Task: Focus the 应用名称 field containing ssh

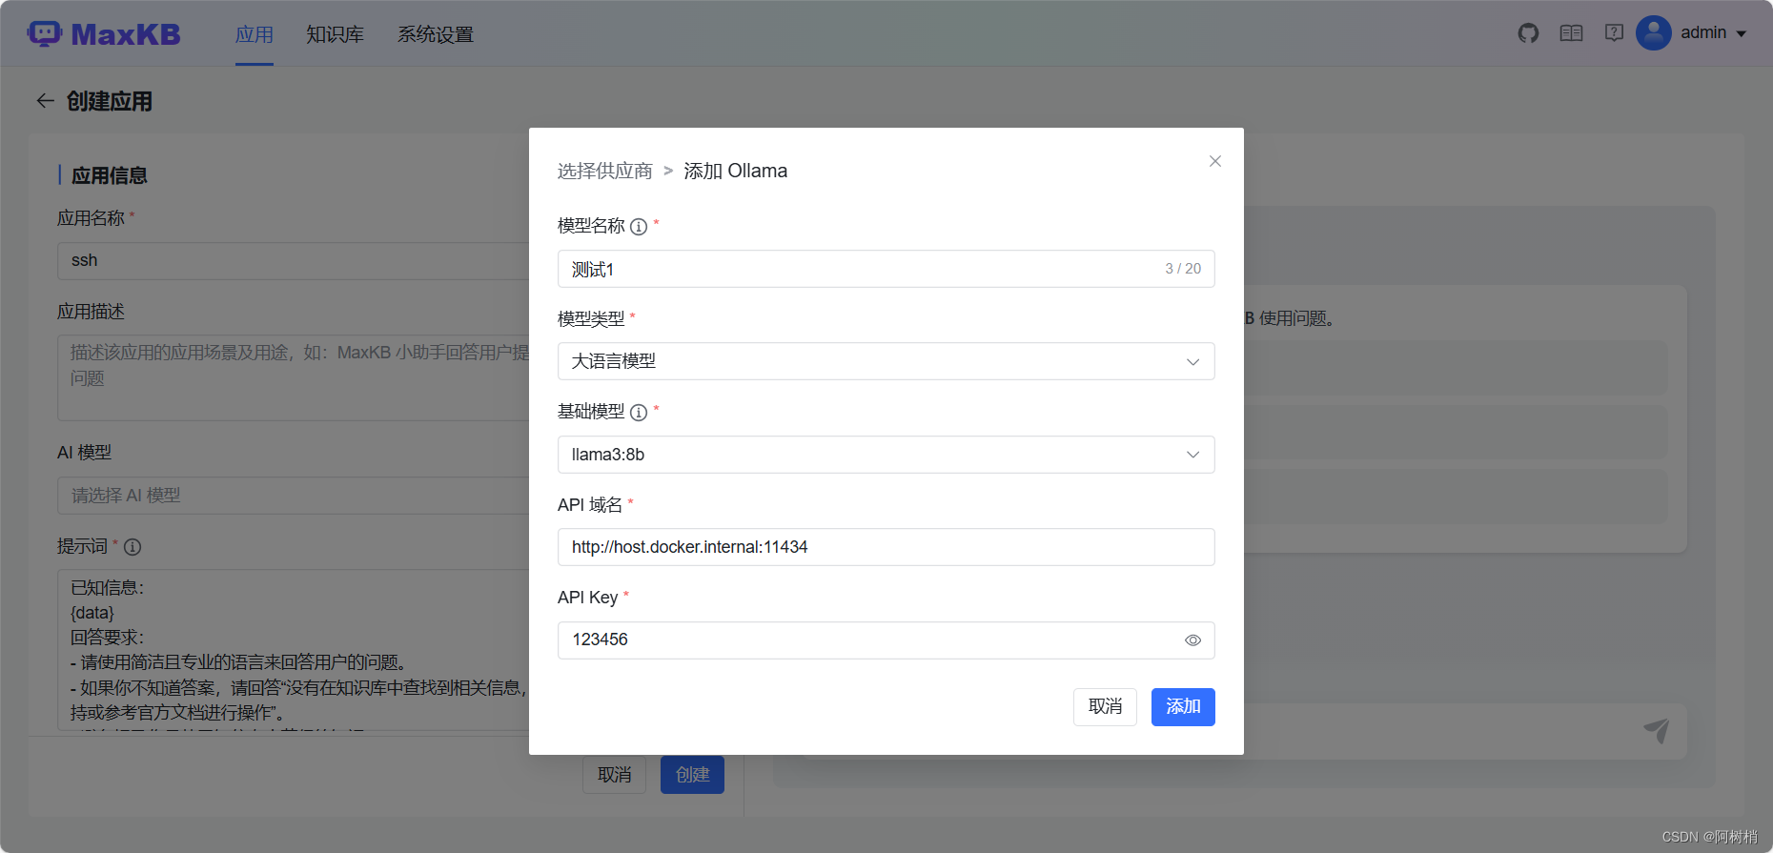Action: tap(294, 261)
